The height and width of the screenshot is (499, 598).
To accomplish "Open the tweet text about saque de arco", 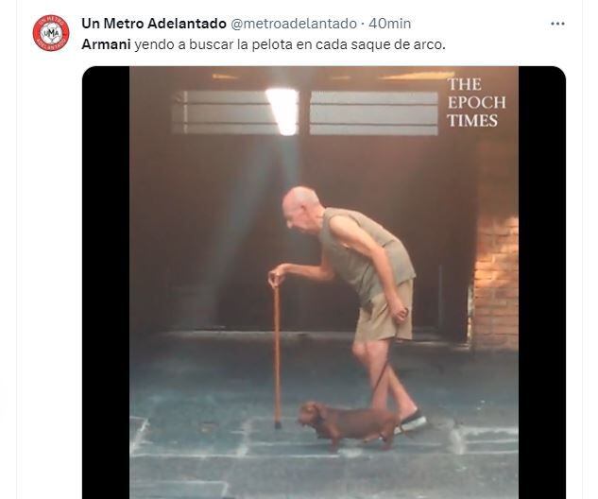I will (264, 44).
